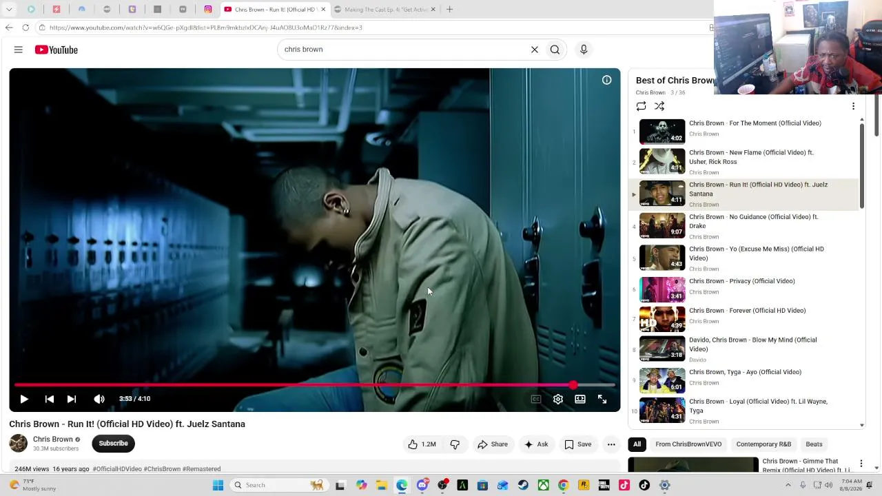Switch to theater mode
The image size is (882, 496).
pos(580,399)
